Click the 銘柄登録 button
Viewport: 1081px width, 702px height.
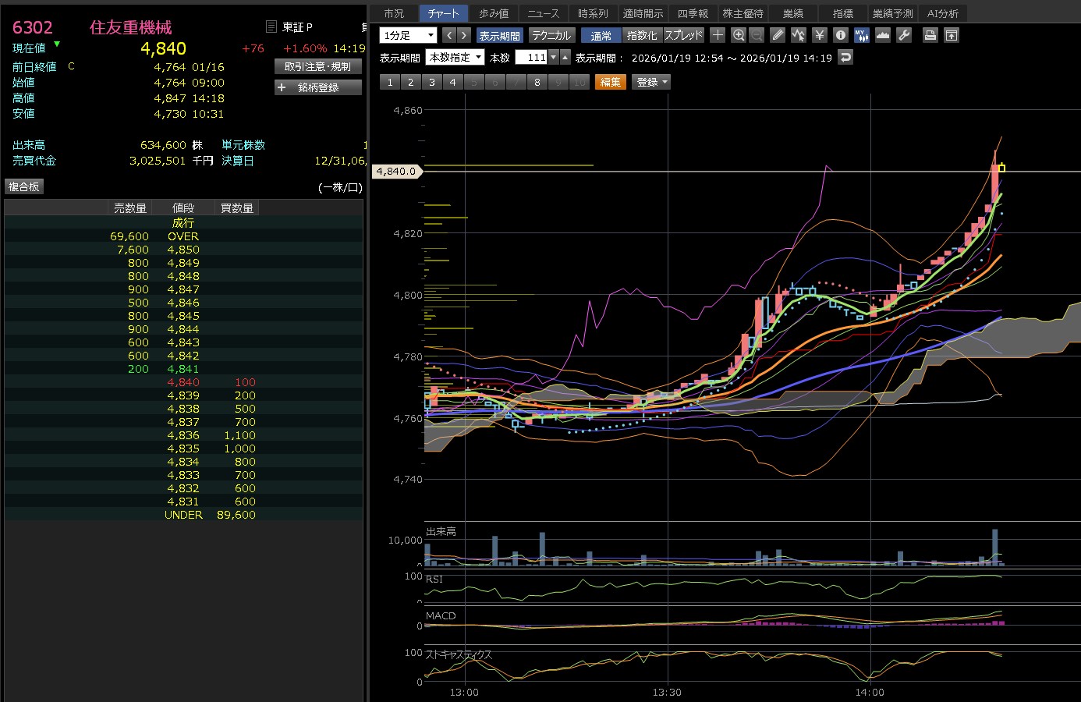tap(318, 87)
